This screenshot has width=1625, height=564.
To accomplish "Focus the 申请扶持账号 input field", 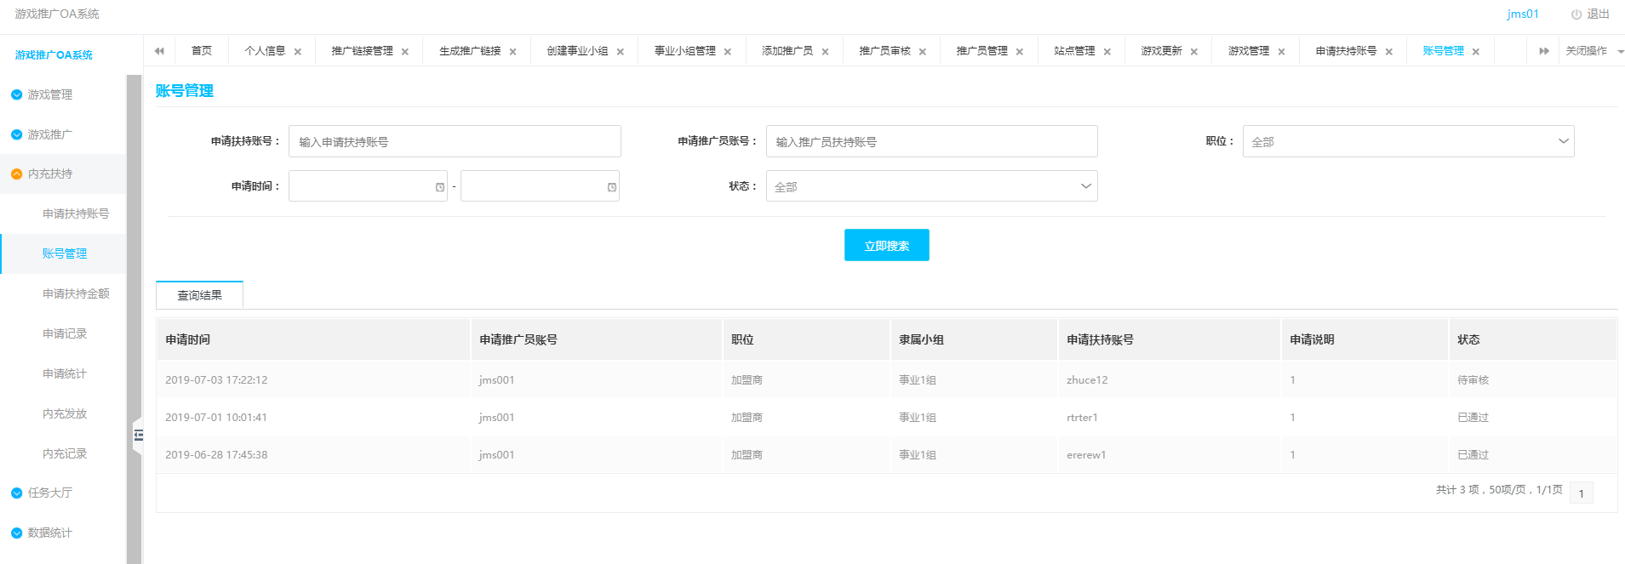I will (x=455, y=141).
